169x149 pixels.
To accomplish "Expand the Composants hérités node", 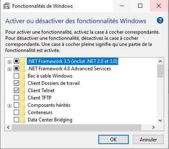I will (9, 106).
